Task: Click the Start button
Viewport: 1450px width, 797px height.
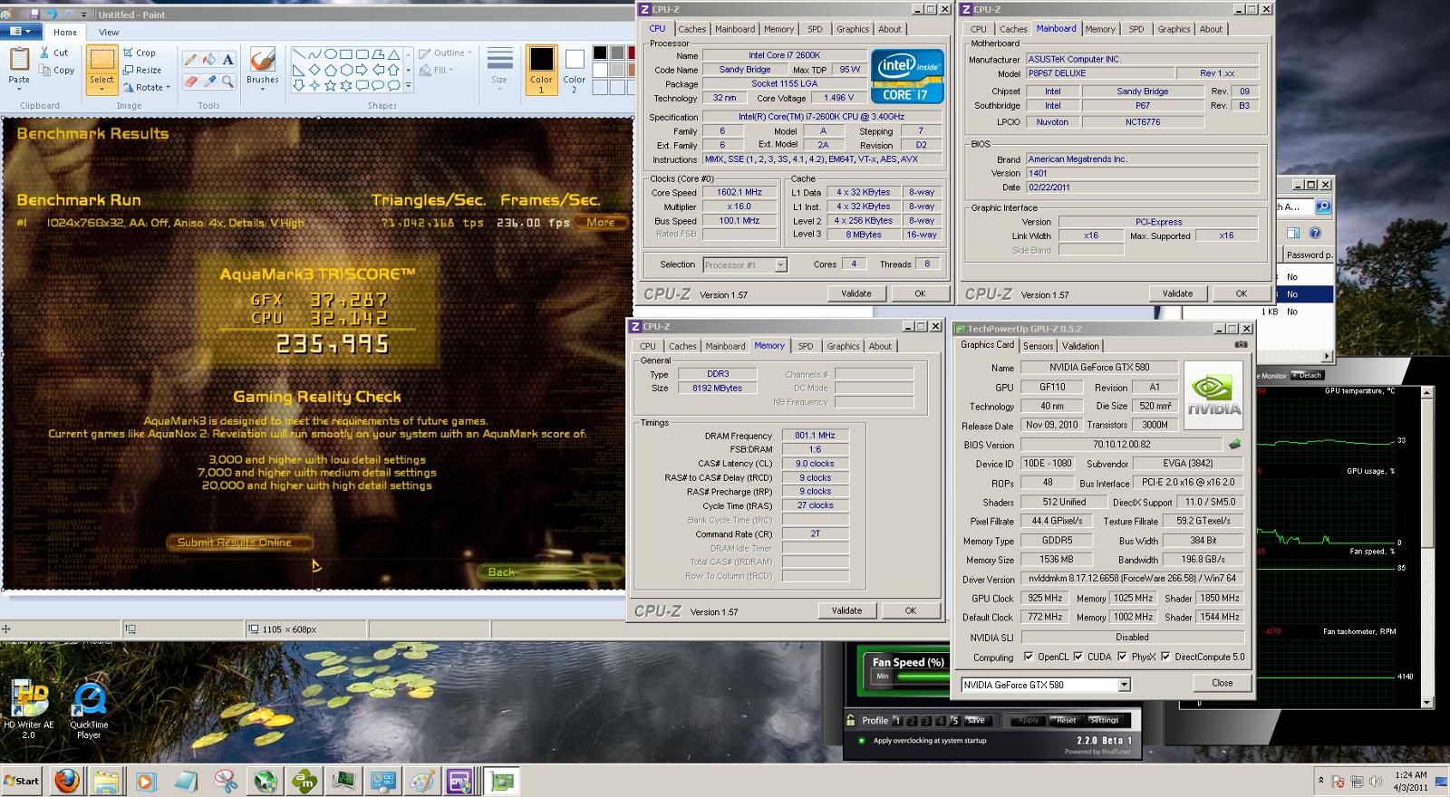Action: (22, 781)
